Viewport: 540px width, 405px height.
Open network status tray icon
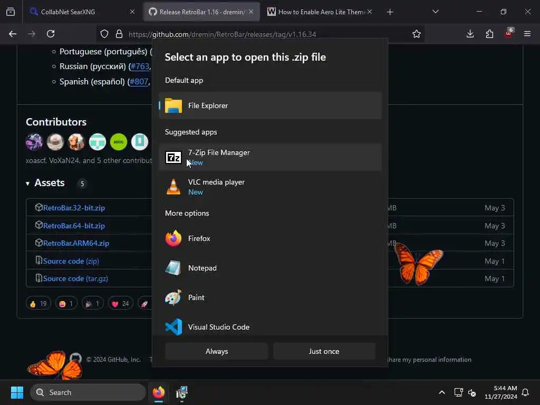click(458, 392)
